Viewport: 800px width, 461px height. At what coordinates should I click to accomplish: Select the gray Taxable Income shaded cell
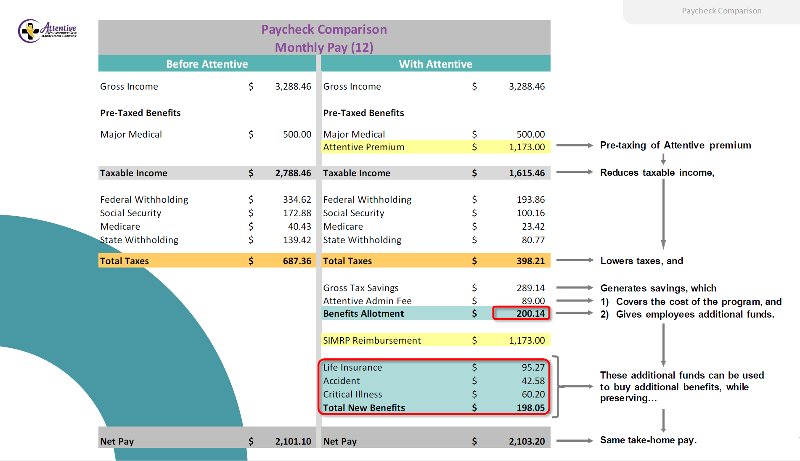click(x=206, y=172)
